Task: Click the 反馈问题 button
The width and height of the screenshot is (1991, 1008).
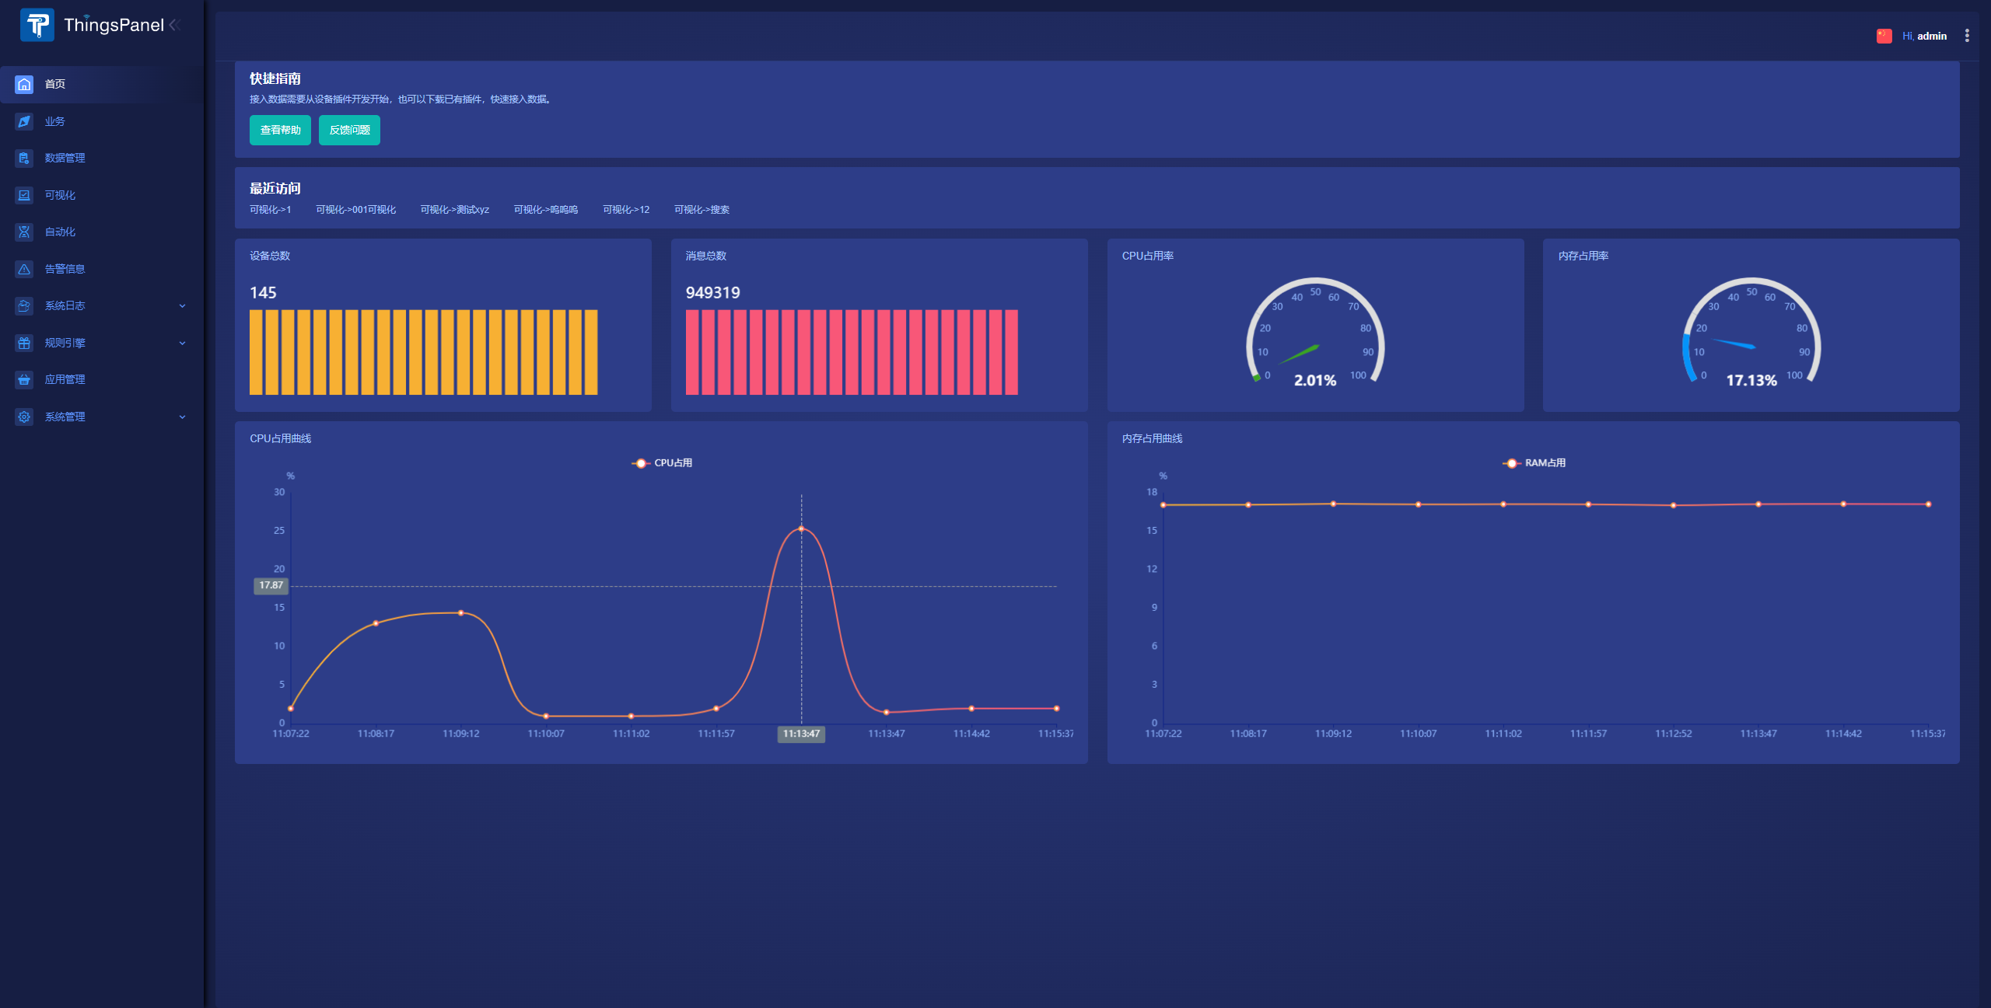Action: tap(349, 131)
